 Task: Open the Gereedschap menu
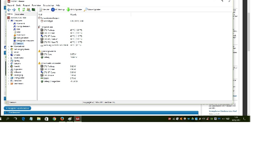click(48, 5)
